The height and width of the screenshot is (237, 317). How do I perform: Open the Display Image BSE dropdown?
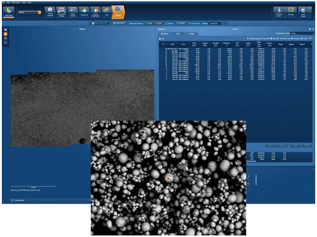pyautogui.click(x=215, y=23)
